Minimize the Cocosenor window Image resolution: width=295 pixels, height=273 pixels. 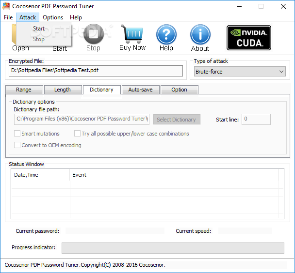point(239,6)
